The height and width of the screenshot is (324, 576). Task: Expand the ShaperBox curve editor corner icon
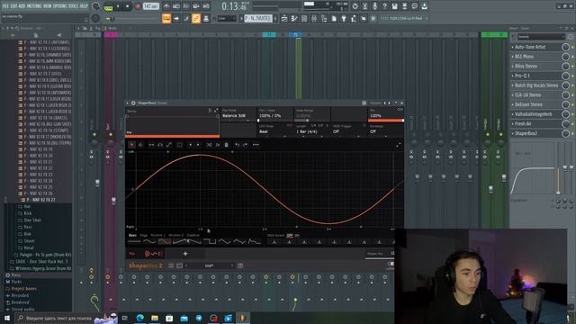pyautogui.click(x=398, y=146)
